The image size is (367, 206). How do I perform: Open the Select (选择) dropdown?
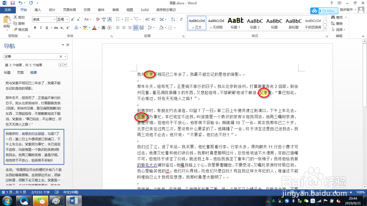(339, 29)
